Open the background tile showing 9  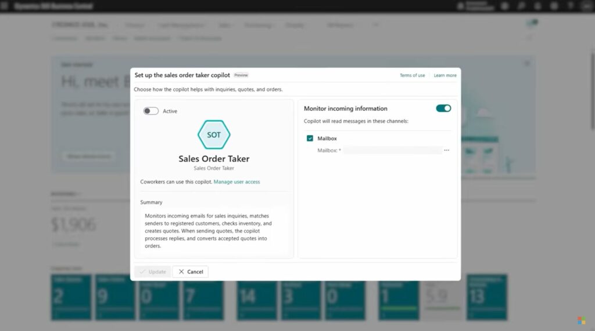115,297
